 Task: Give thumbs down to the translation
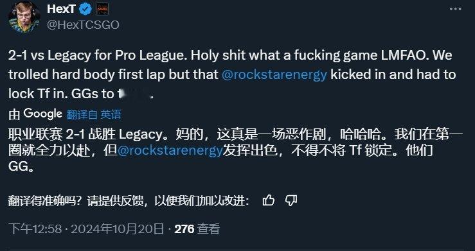(291, 200)
